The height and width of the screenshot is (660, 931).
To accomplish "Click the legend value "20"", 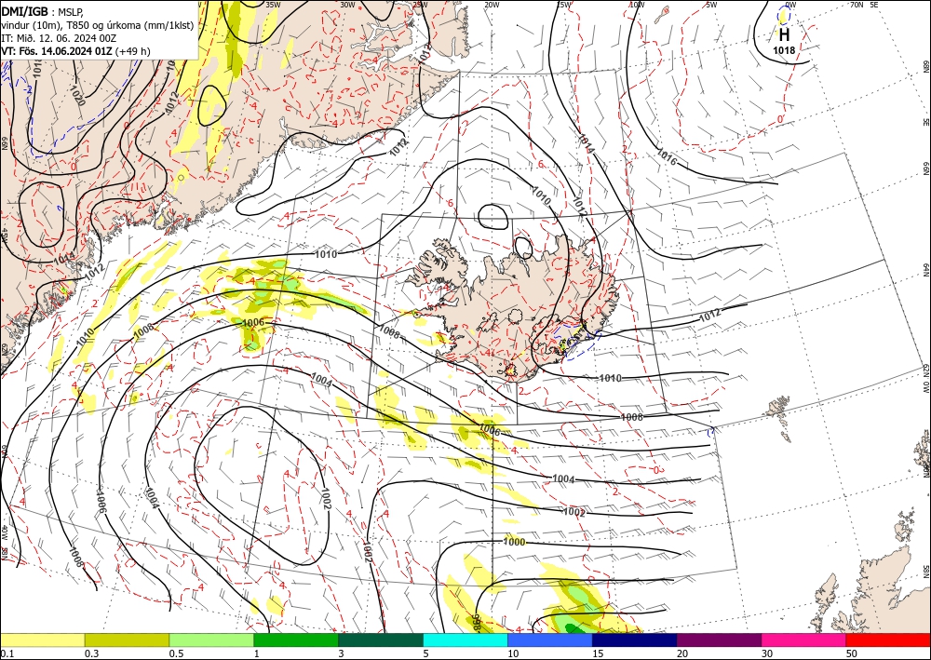I will click(x=682, y=653).
